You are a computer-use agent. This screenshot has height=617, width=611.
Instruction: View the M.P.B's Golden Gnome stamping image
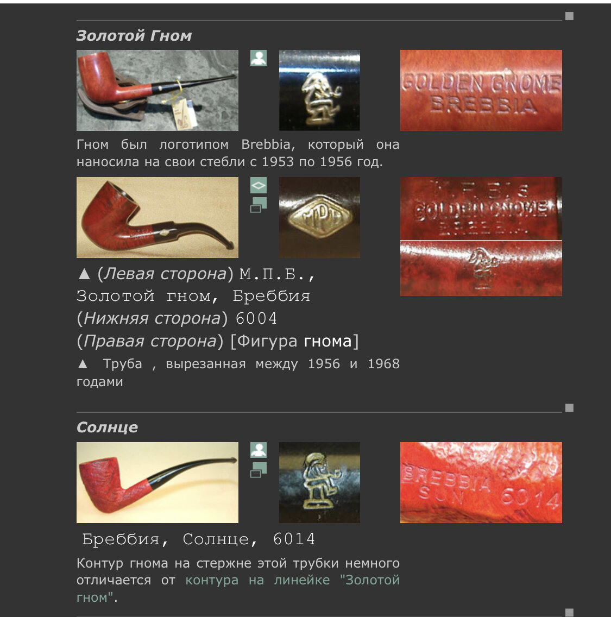[x=481, y=209]
